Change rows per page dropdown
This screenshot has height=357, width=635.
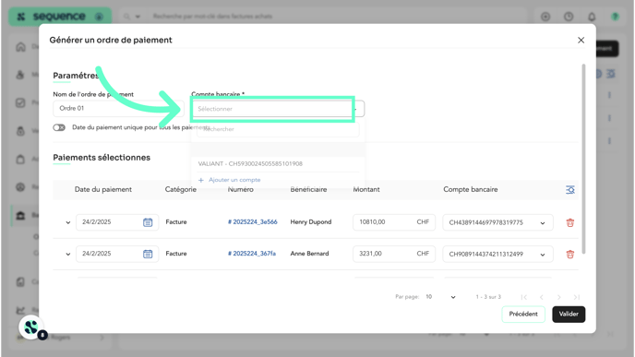point(440,297)
